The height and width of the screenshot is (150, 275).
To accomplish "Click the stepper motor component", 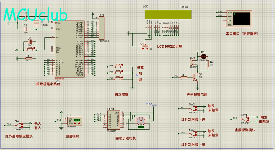I will pyautogui.click(x=141, y=121).
